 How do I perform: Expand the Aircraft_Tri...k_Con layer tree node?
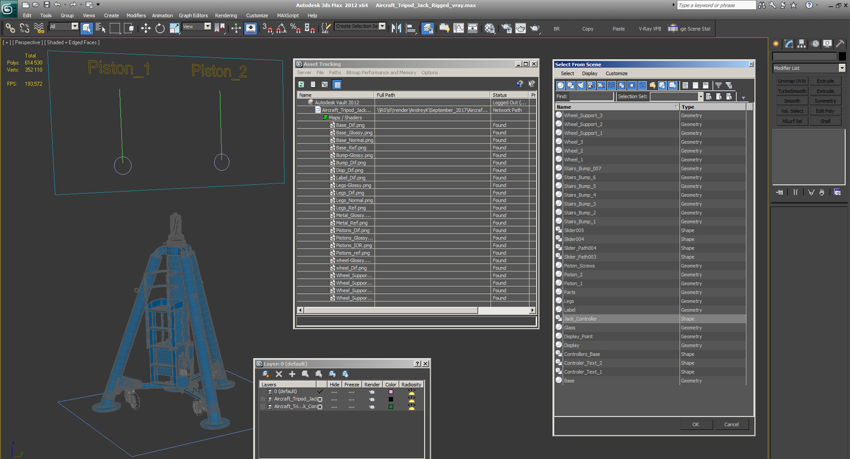point(262,407)
